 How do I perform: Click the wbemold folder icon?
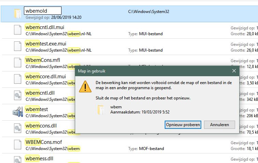click(17, 14)
